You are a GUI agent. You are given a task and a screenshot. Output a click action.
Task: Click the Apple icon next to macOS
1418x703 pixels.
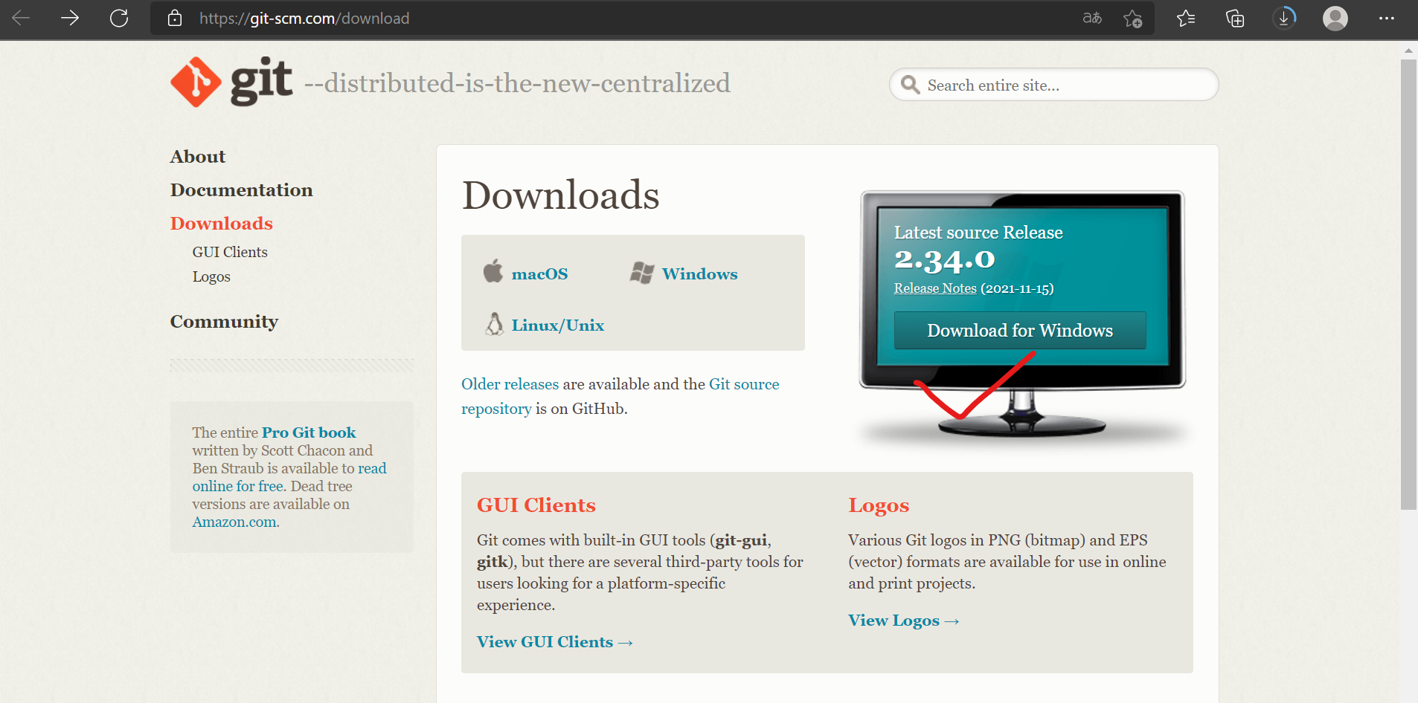(x=493, y=271)
